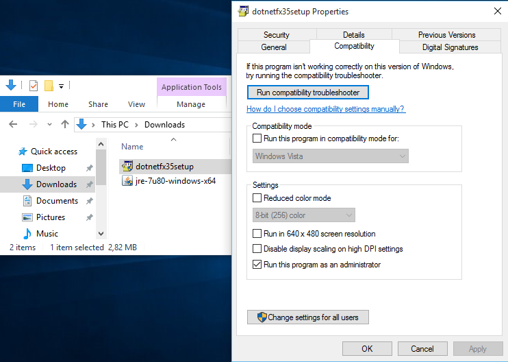Open the Security tab
Image resolution: width=508 pixels, height=362 pixels.
(277, 35)
